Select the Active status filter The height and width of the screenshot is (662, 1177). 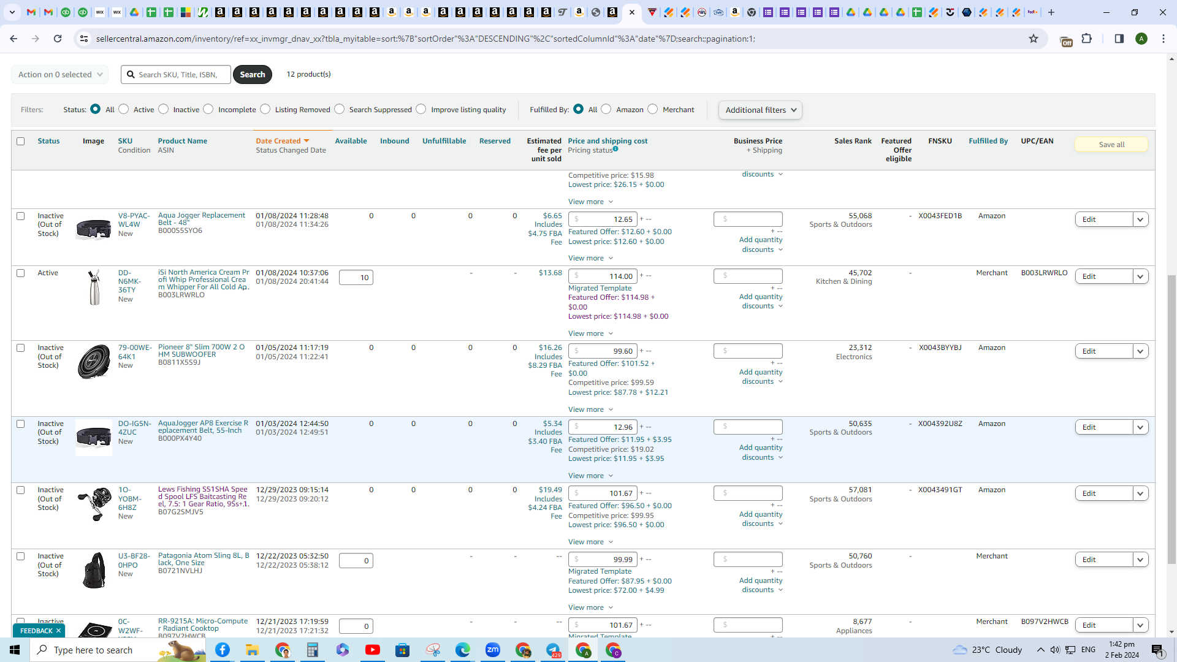(x=124, y=109)
